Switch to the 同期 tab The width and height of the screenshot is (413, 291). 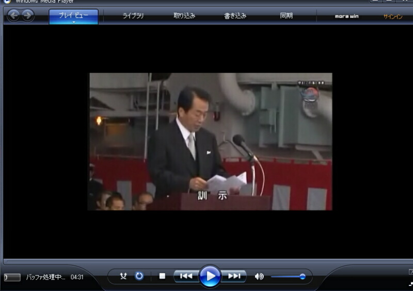pyautogui.click(x=287, y=16)
